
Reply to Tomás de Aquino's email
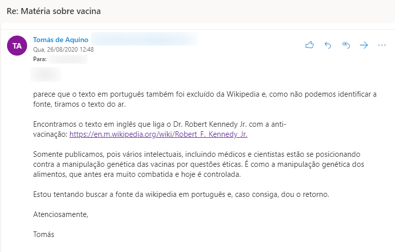click(x=328, y=45)
